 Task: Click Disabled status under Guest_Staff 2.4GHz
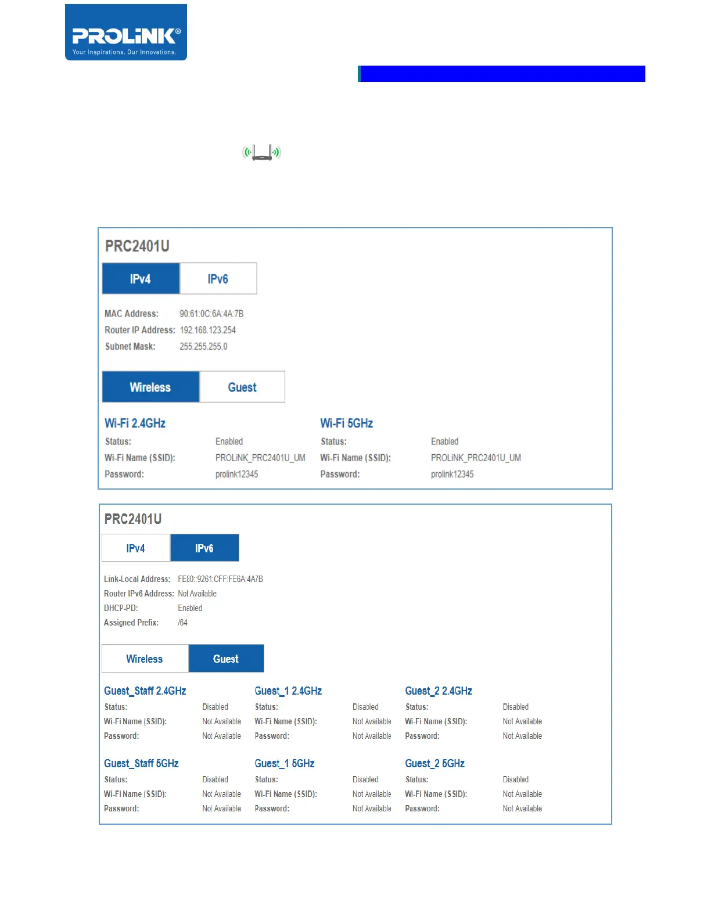(x=215, y=707)
